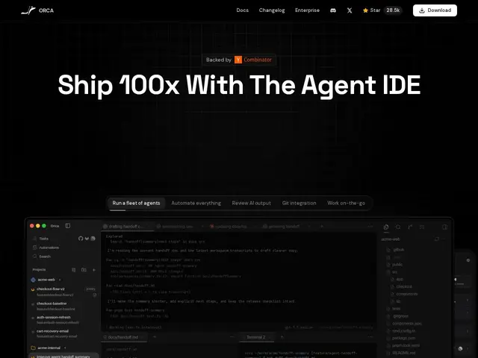Open the components folder under src
The image size is (478, 358).
tap(404, 294)
